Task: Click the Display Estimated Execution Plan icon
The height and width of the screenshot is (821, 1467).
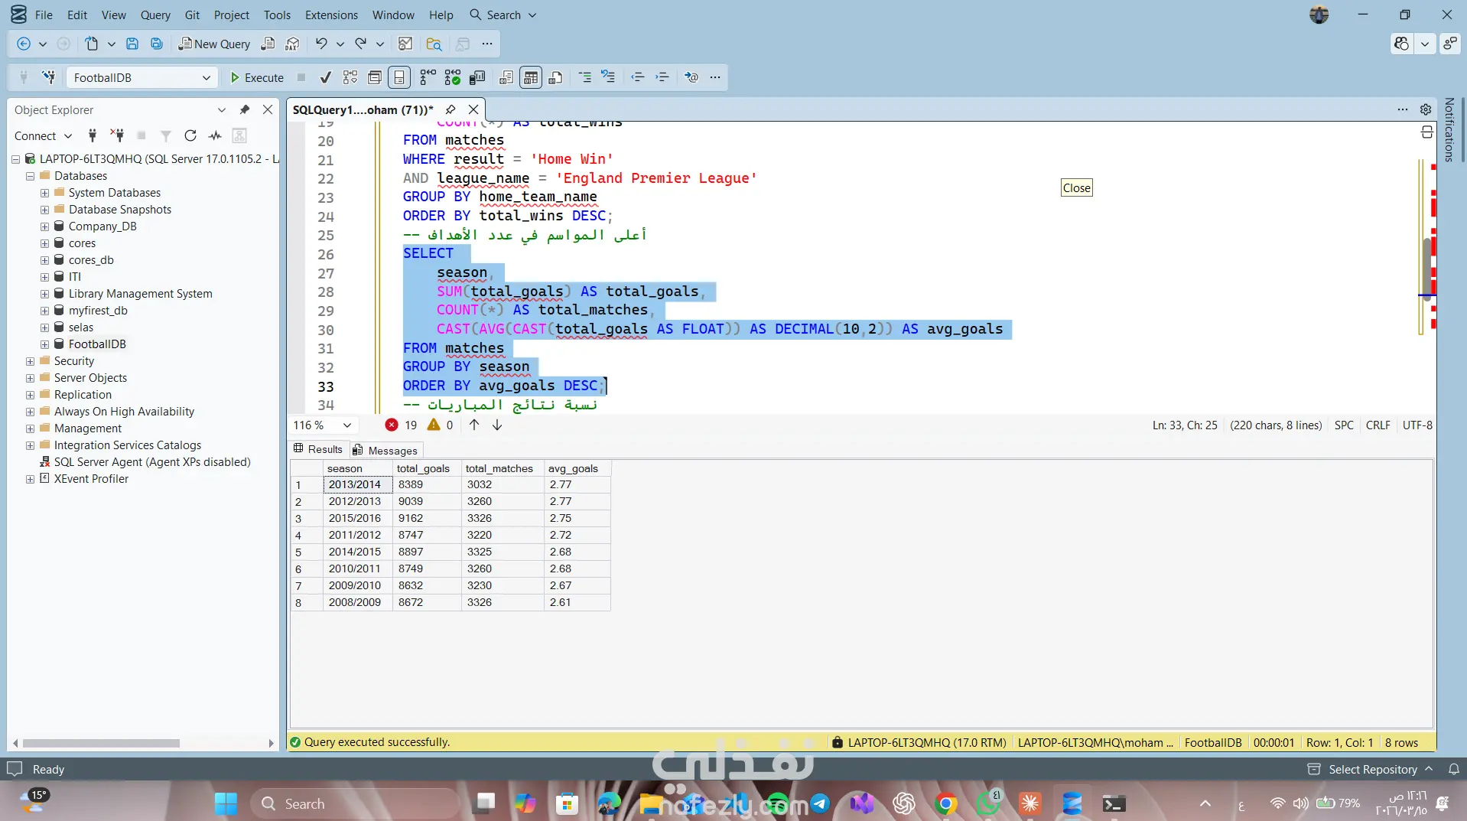Action: pyautogui.click(x=350, y=77)
